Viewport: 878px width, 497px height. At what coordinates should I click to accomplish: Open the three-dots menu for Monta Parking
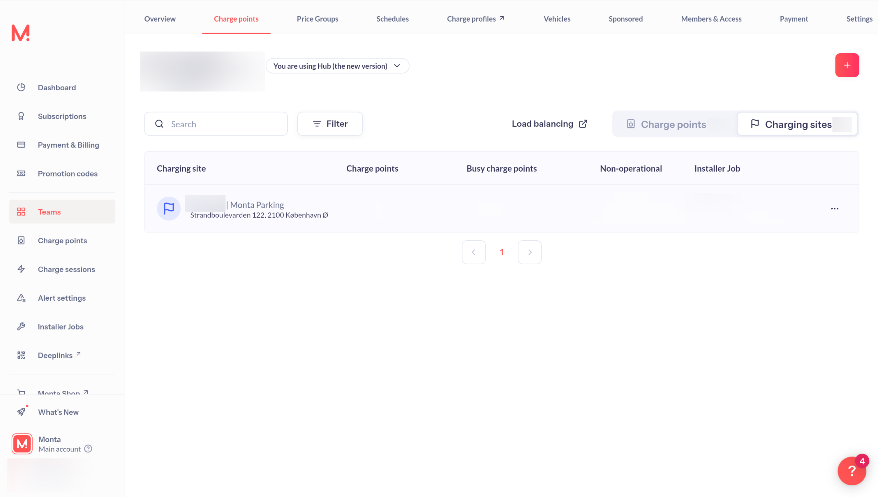[x=834, y=208]
